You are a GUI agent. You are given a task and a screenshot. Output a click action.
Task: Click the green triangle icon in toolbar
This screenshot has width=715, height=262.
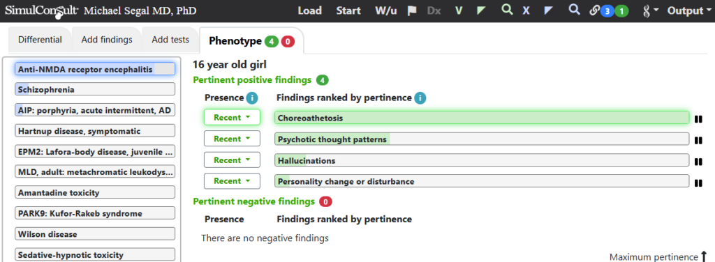482,11
